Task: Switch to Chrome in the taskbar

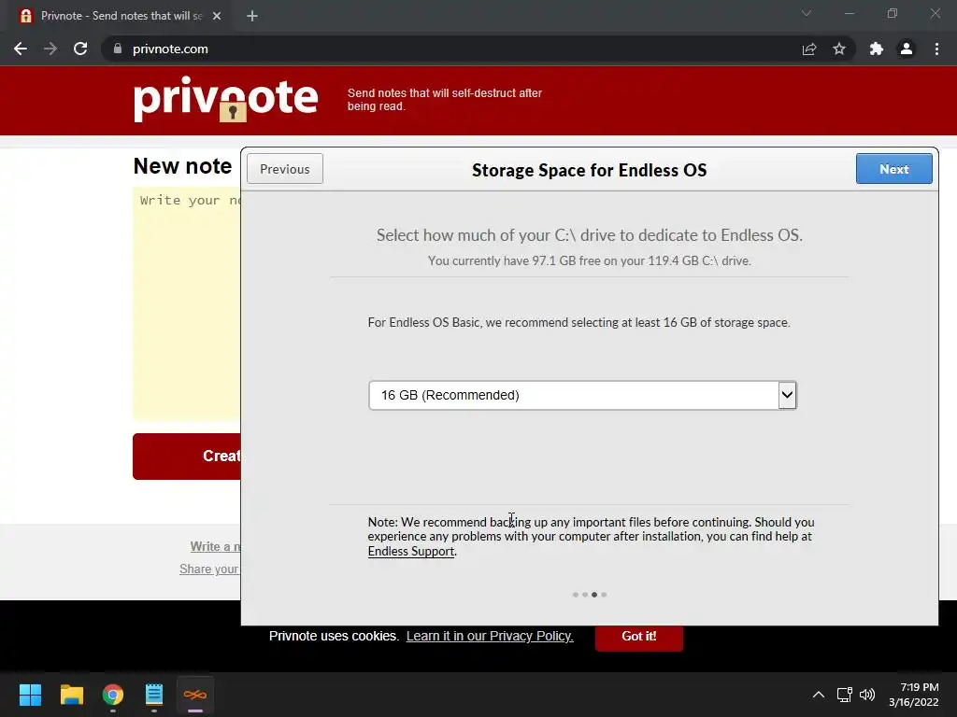Action: click(113, 695)
